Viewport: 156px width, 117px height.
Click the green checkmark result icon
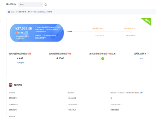(103, 59)
